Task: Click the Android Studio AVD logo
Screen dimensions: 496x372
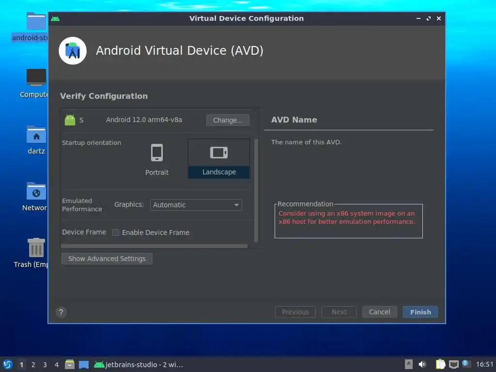Action: coord(73,51)
